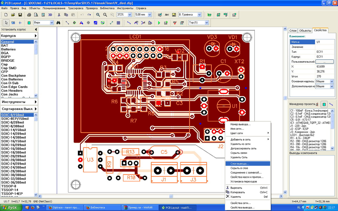The height and width of the screenshot is (211, 338).
Task: Open file via folder icon
Action: click(13, 15)
